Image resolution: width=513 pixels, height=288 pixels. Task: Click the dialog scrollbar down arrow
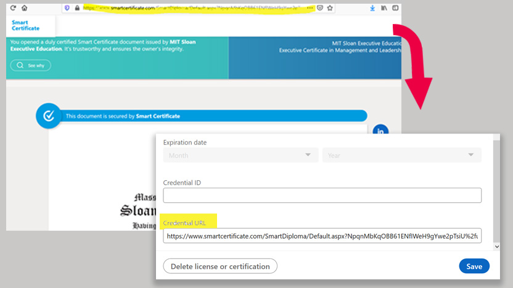pyautogui.click(x=496, y=247)
